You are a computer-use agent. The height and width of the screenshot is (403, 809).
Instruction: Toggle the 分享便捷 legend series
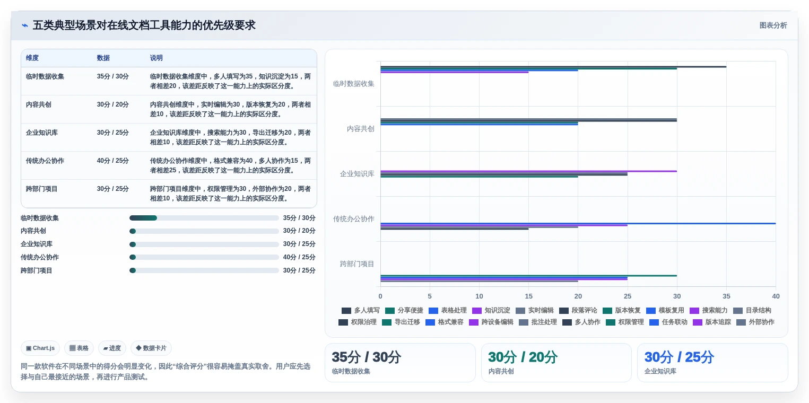pyautogui.click(x=404, y=310)
